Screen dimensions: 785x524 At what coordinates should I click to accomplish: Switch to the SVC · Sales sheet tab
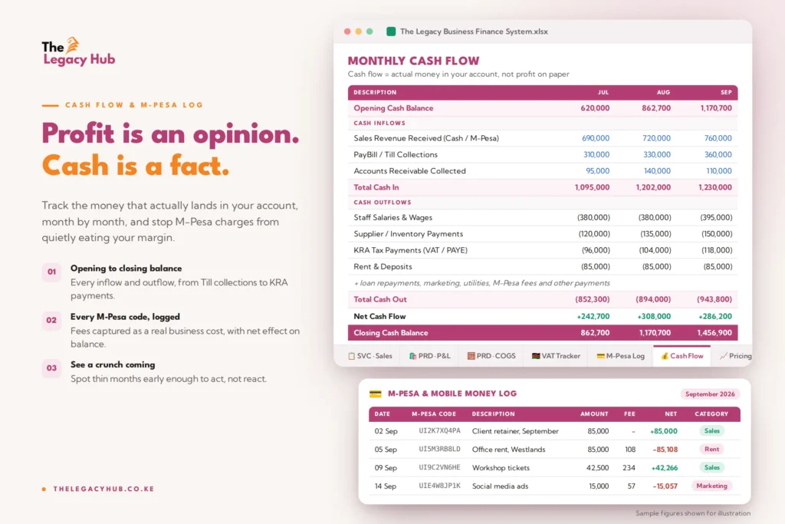(x=370, y=356)
